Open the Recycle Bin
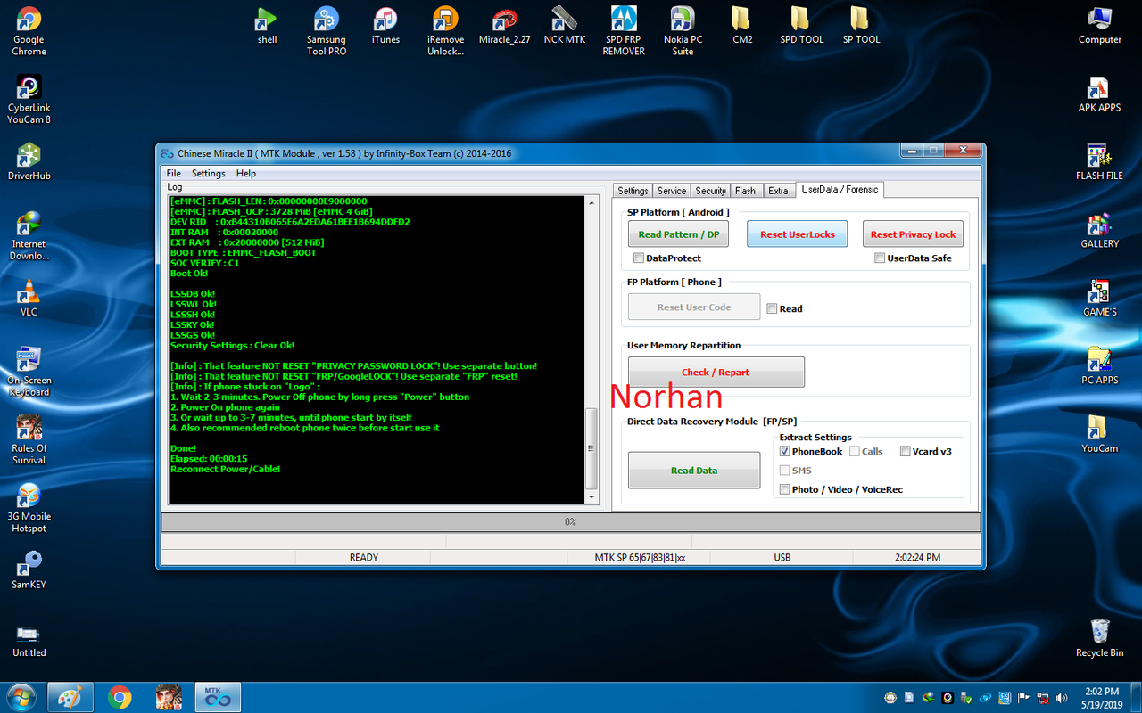The image size is (1142, 713). click(1099, 639)
